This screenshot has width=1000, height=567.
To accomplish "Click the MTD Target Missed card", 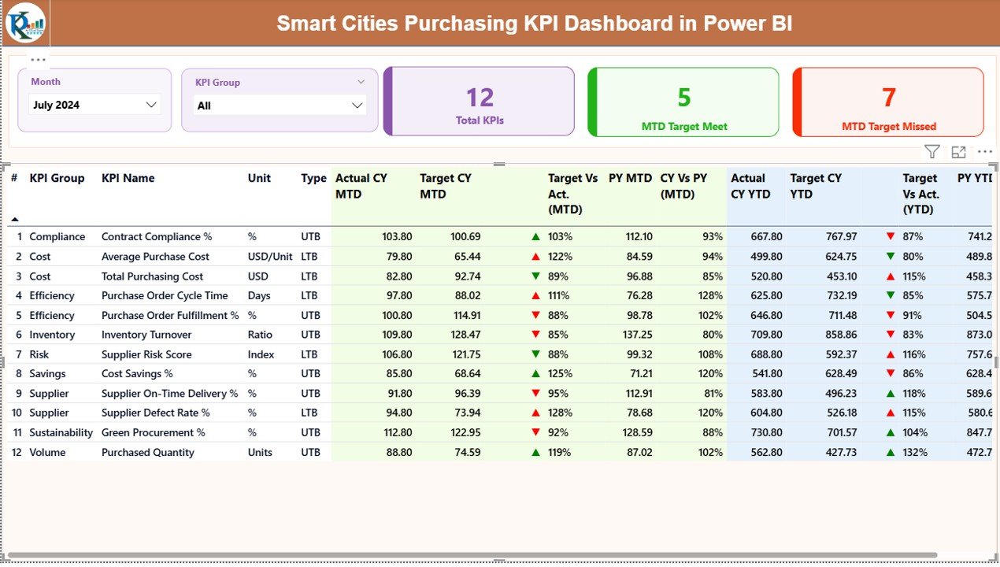I will pyautogui.click(x=887, y=101).
